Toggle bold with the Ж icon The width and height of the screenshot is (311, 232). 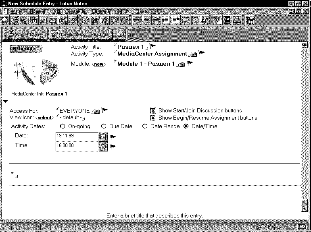[95, 21]
